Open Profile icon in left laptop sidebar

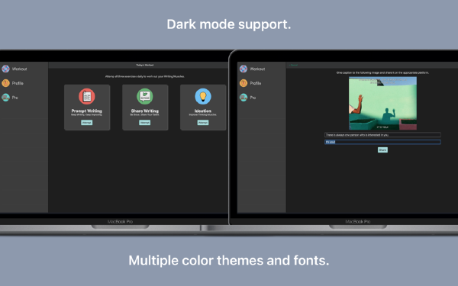(5, 83)
